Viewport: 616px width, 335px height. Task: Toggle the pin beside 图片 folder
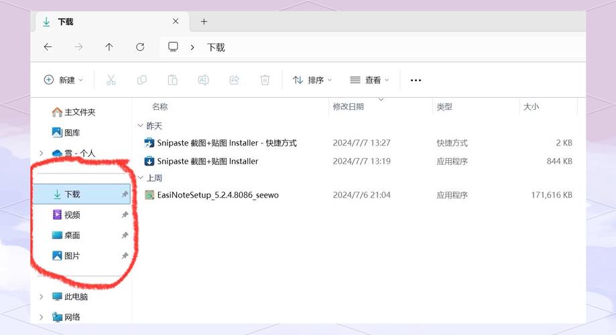coord(125,256)
